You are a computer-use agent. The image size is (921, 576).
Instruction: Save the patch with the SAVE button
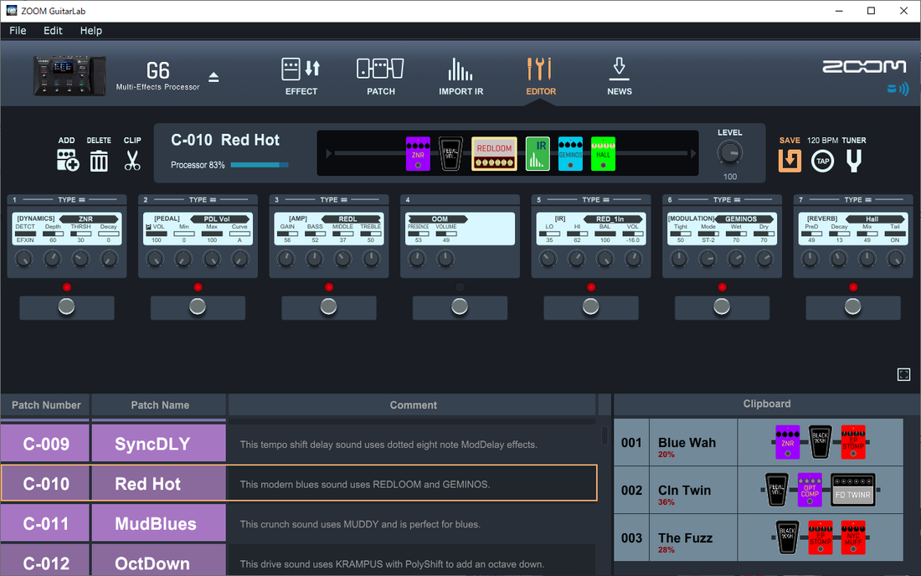[789, 160]
